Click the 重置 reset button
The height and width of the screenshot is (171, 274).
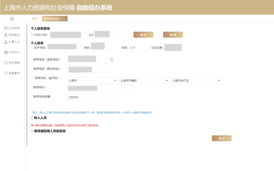[x=173, y=35]
